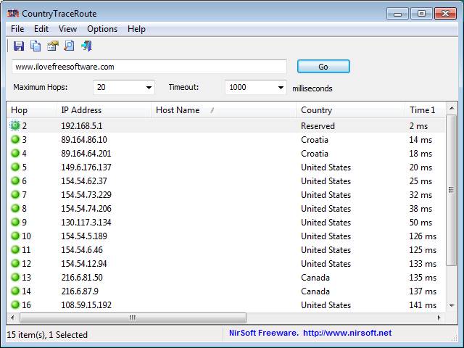This screenshot has width=464, height=348.
Task: Click the green status icon for hop 12
Action: click(x=15, y=263)
